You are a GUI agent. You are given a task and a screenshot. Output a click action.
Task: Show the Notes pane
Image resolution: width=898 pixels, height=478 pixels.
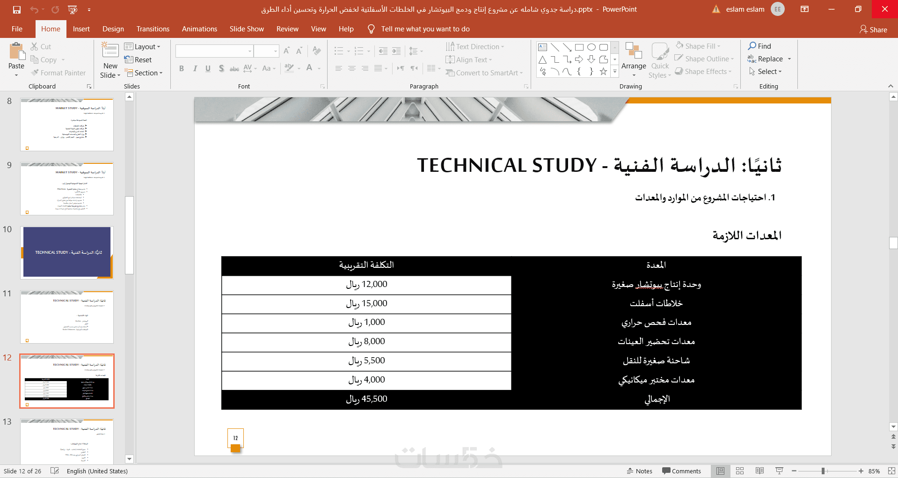pyautogui.click(x=639, y=471)
